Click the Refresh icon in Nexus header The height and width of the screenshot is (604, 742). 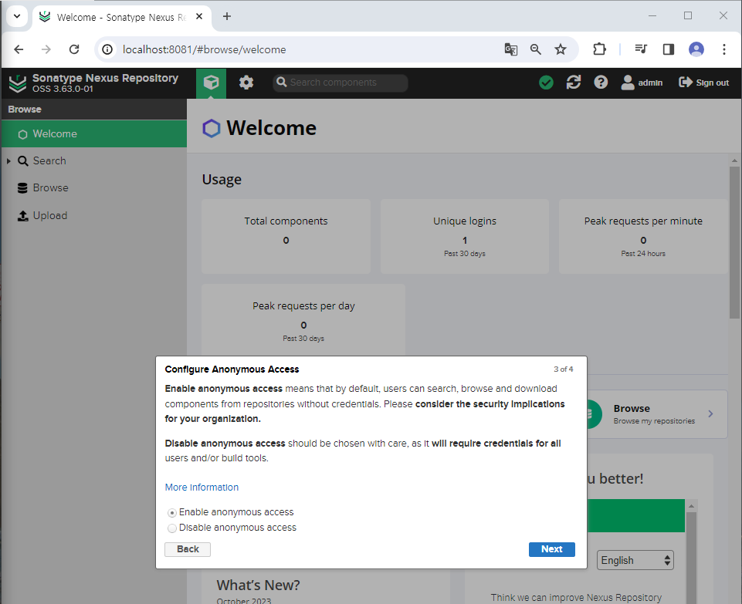tap(574, 83)
